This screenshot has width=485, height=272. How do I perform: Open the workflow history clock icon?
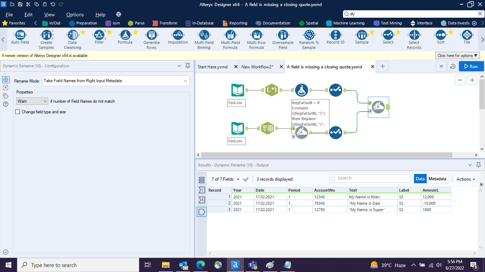tap(452, 67)
